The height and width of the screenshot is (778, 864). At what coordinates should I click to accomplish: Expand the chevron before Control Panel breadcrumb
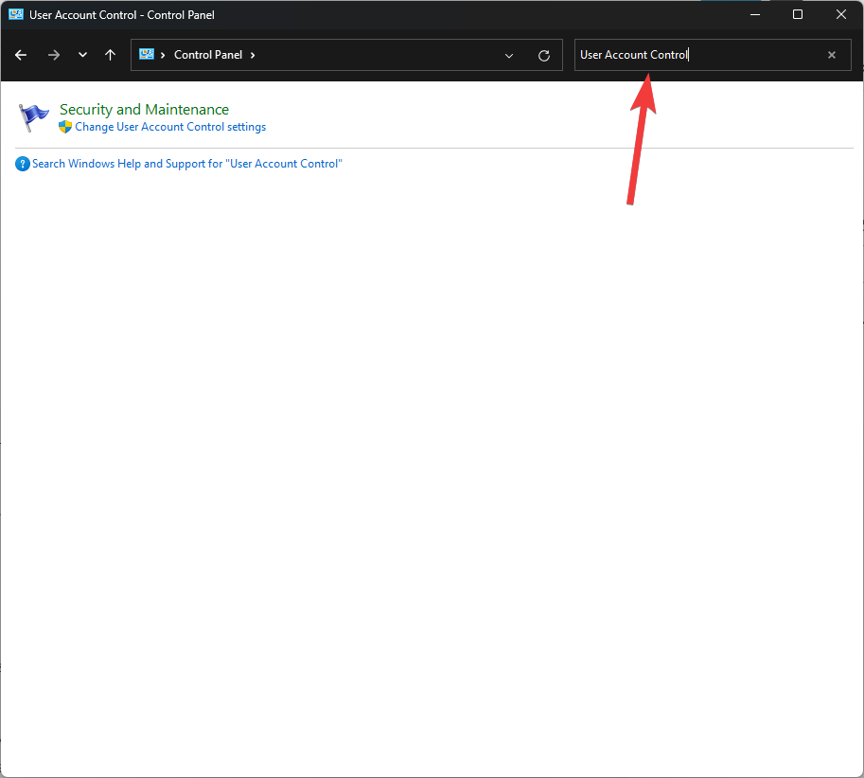(164, 55)
